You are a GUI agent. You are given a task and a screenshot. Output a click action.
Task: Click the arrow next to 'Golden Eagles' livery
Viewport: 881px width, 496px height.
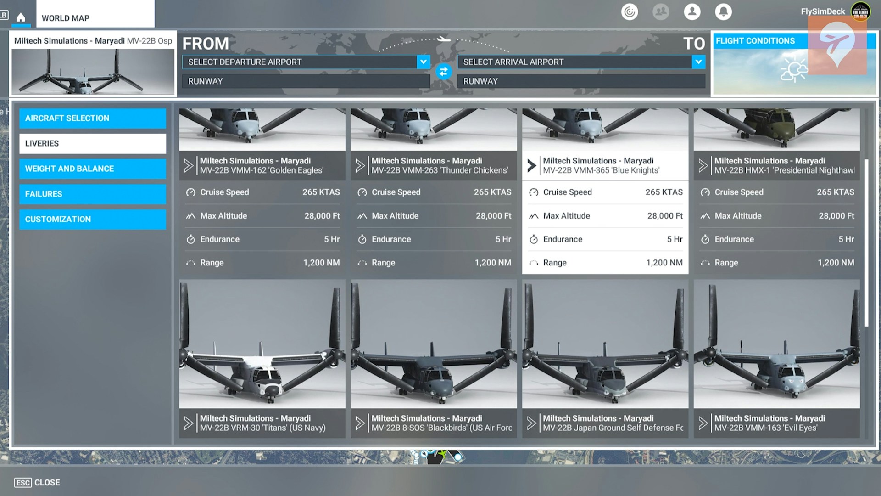189,165
